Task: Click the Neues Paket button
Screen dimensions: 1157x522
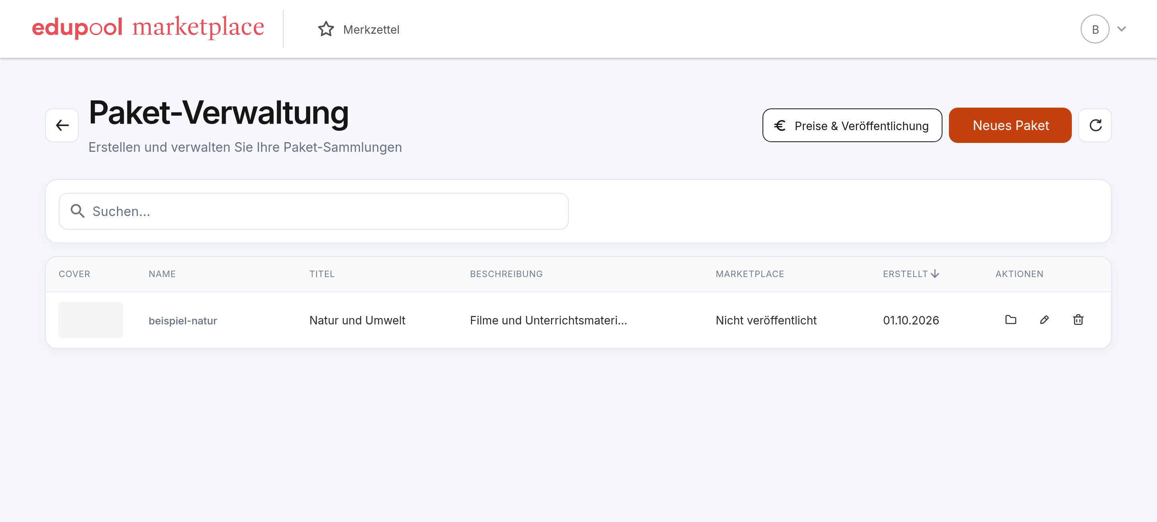Action: pos(1010,125)
